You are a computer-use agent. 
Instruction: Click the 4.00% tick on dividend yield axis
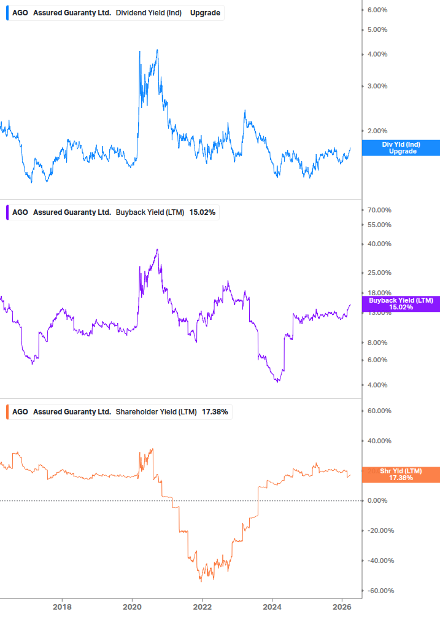tap(377, 54)
